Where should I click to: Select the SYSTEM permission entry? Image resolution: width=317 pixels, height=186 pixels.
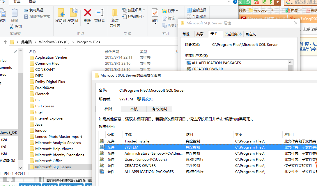[208, 147]
